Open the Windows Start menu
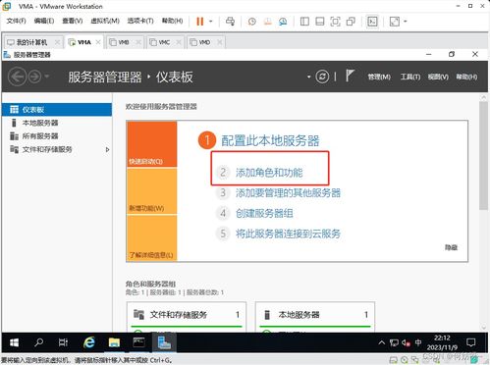This screenshot has width=490, height=365. [x=14, y=342]
